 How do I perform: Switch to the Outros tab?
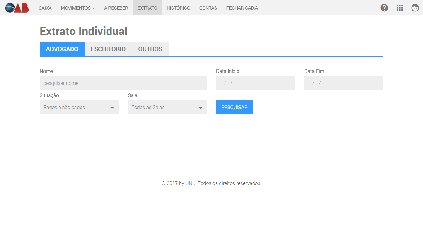pyautogui.click(x=150, y=49)
